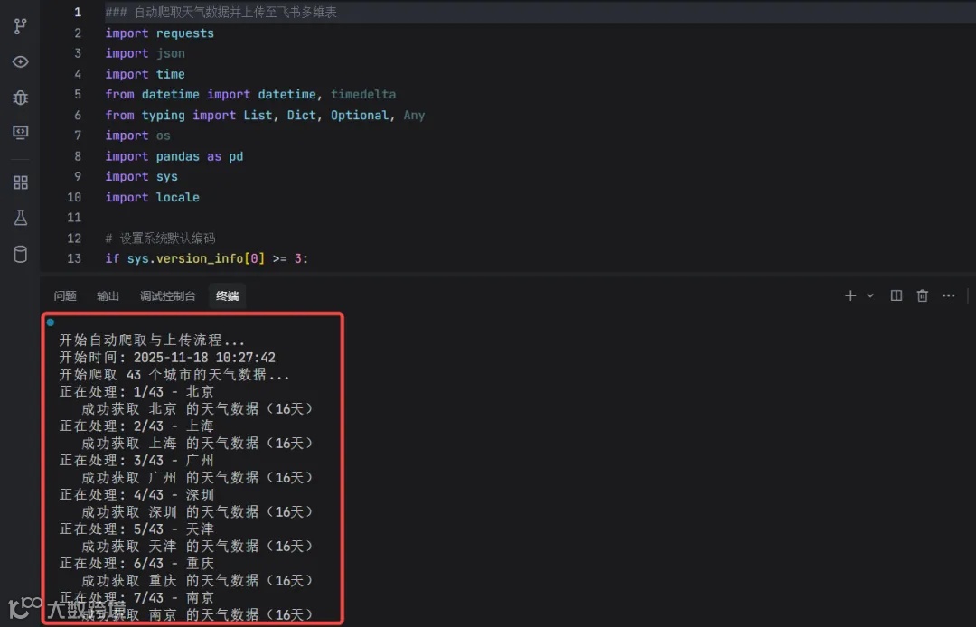
Task: Open the Extensions grid icon
Action: 21,182
